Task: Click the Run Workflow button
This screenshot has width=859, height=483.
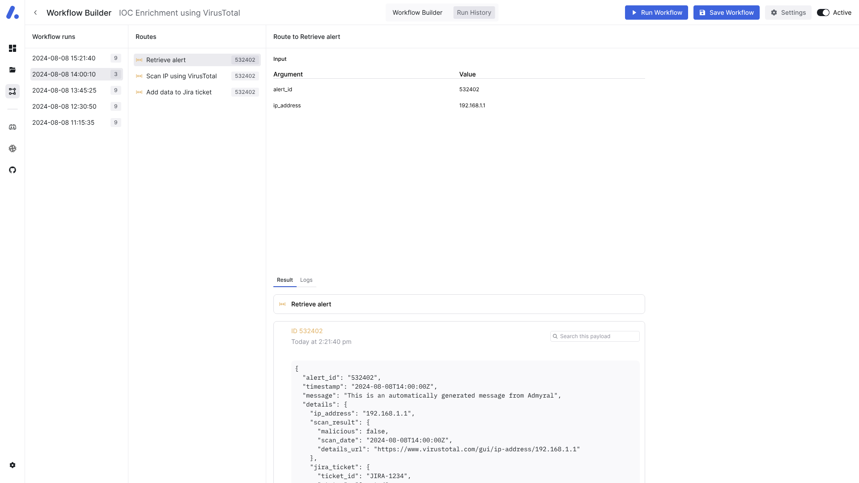Action: tap(656, 13)
